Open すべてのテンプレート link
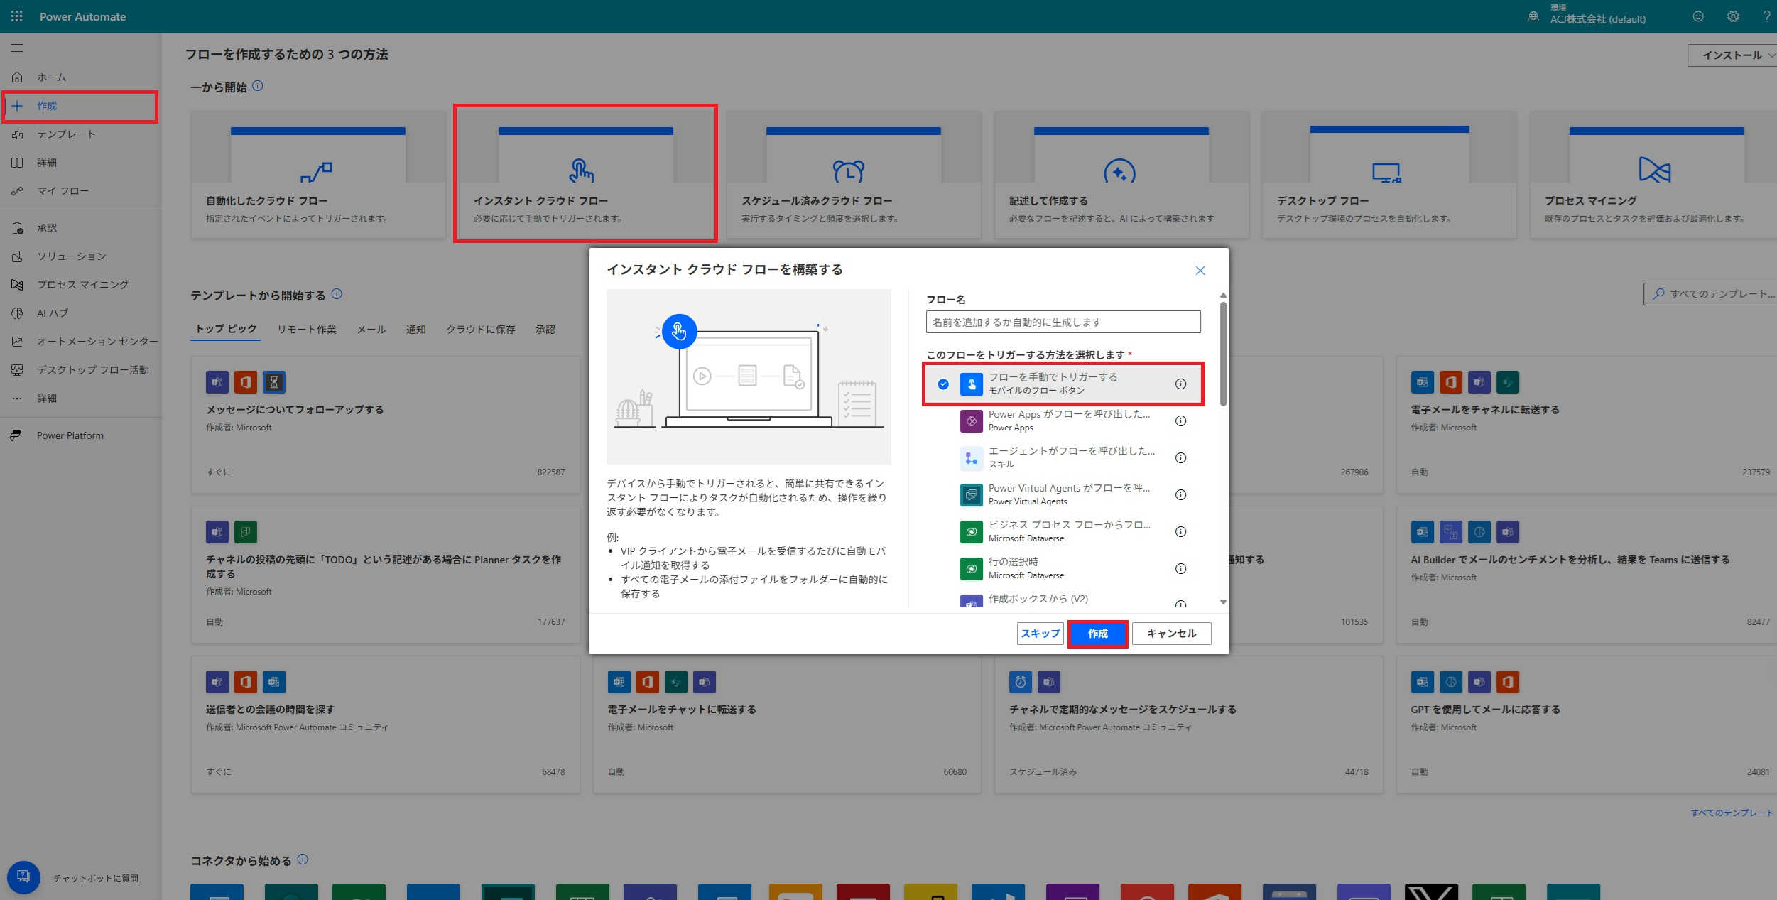The image size is (1777, 900). tap(1732, 813)
